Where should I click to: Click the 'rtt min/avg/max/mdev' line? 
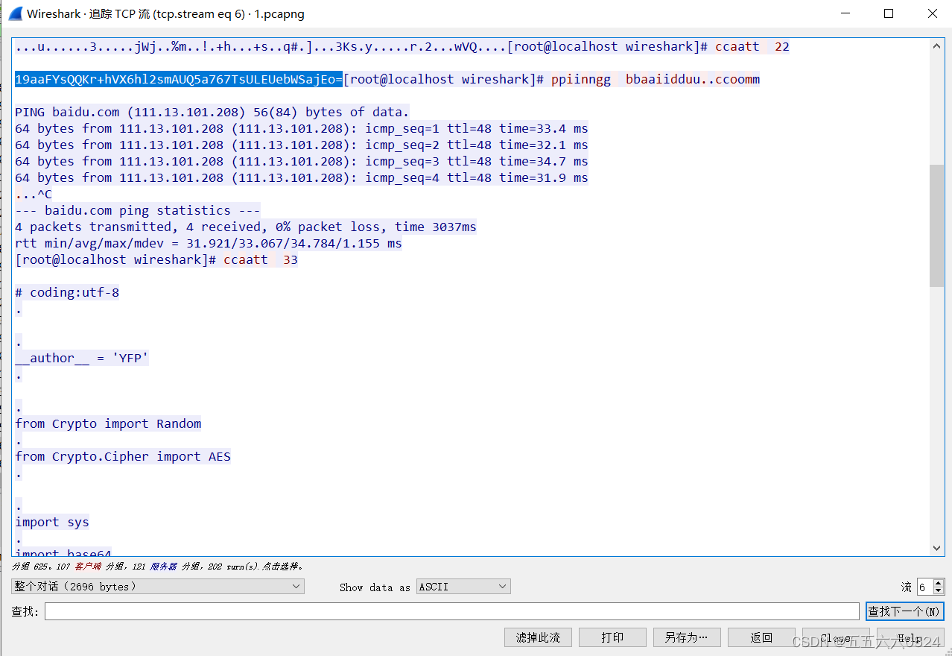[x=209, y=243]
